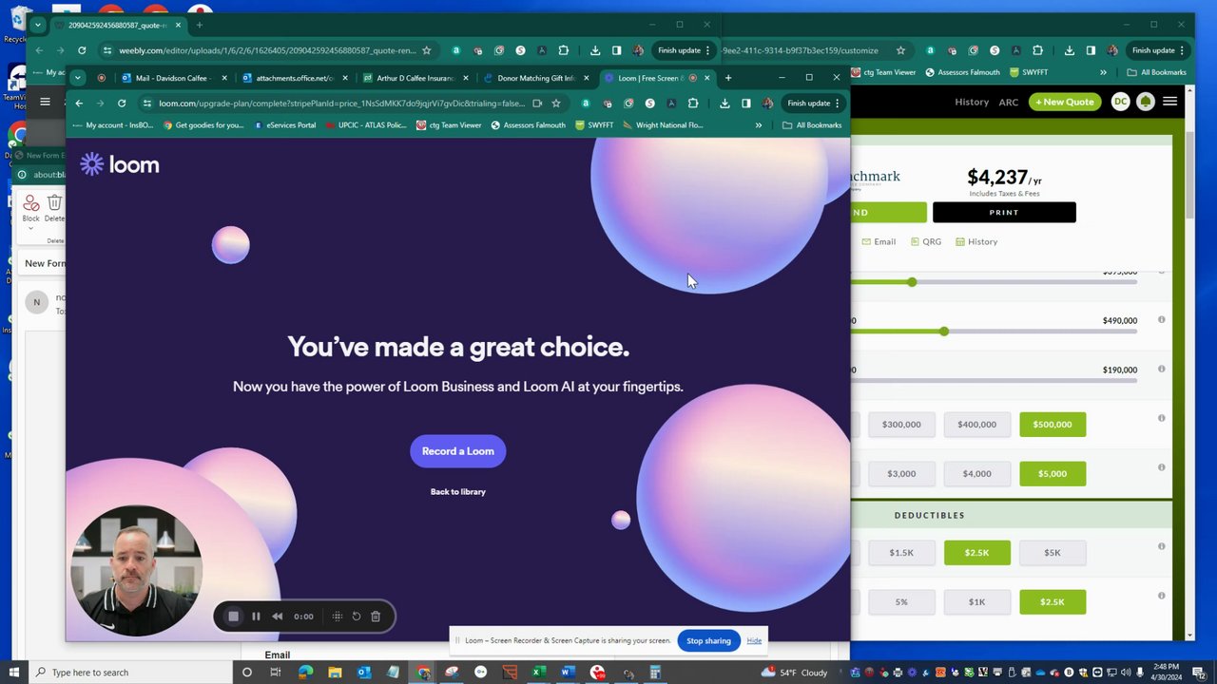1217x684 pixels.
Task: Open the Donor Matching Gift Info tab
Action: [x=536, y=78]
